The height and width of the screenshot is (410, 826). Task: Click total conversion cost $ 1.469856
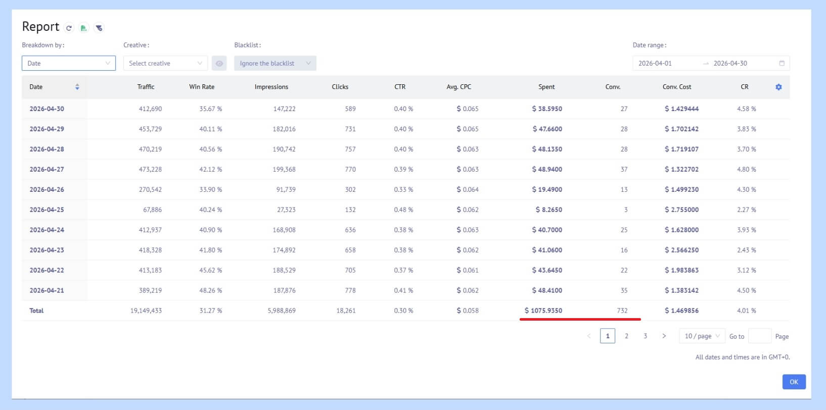click(x=681, y=311)
